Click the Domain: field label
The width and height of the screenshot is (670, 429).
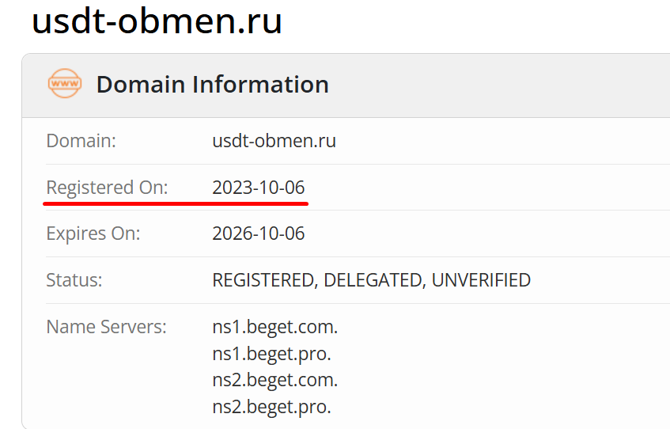[x=81, y=142]
